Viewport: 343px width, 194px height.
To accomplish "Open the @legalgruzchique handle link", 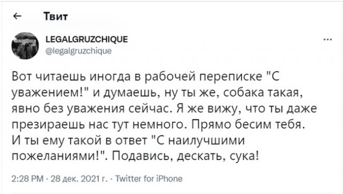I will 79,51.
